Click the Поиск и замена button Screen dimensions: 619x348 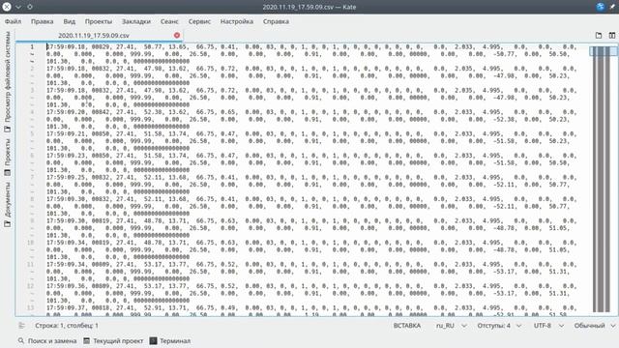pos(47,340)
